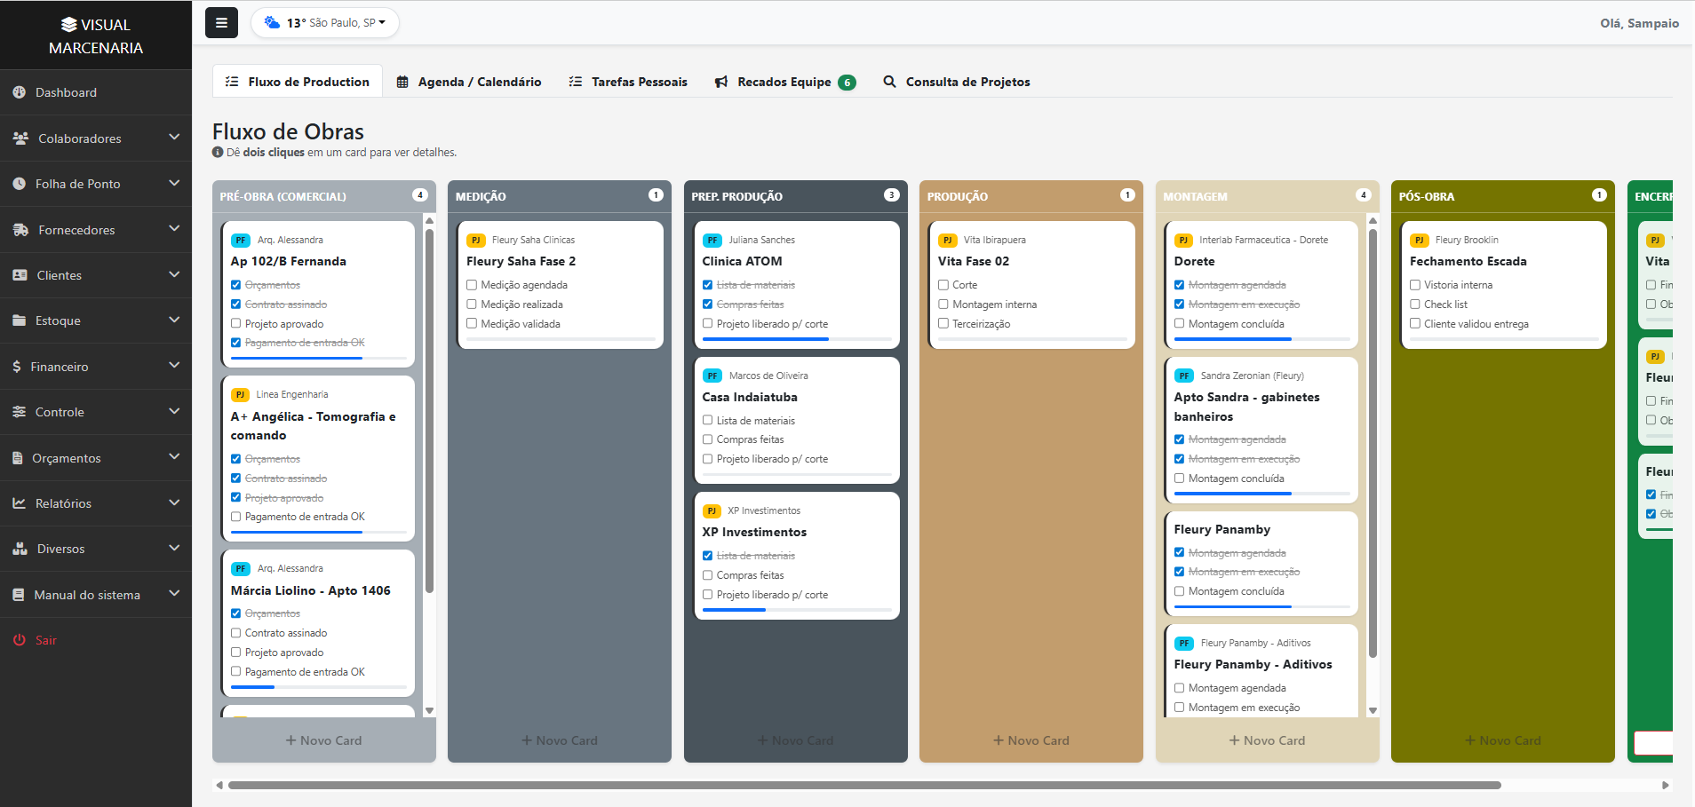This screenshot has width=1695, height=807.
Task: Expand the Manual do sistema submenu chevron
Action: pos(174,594)
